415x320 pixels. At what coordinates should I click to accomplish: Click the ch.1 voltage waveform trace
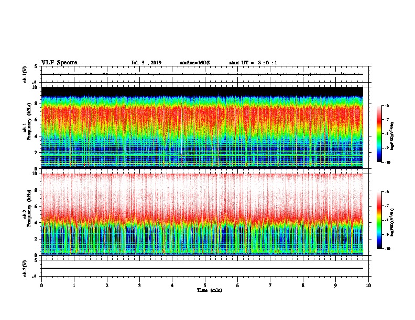(202, 74)
